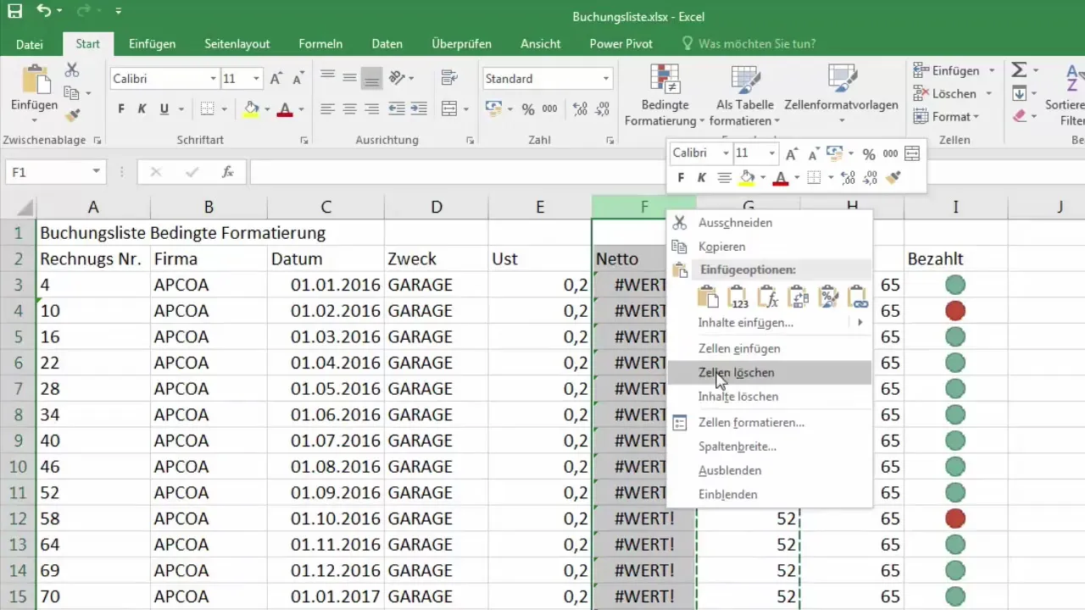Screen dimensions: 1085x610
Task: Open the ribbon font size 11 dropdown
Action: click(x=256, y=79)
